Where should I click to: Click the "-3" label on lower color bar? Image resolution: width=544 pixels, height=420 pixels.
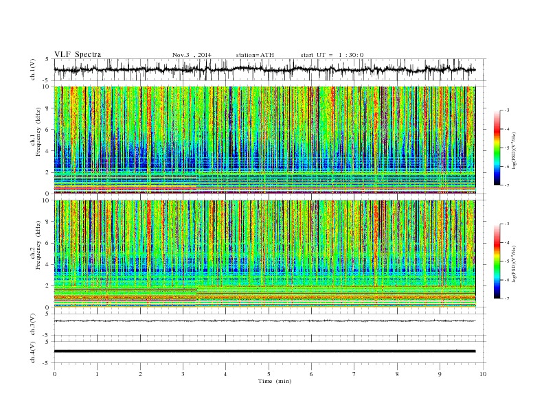coord(506,224)
